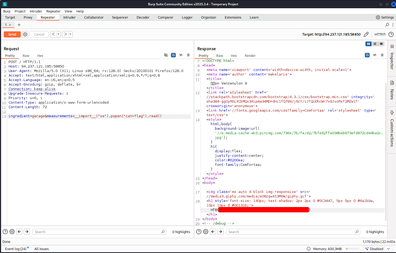Expand Disabled AI dropdown chevron
The width and height of the screenshot is (396, 253).
(388, 249)
